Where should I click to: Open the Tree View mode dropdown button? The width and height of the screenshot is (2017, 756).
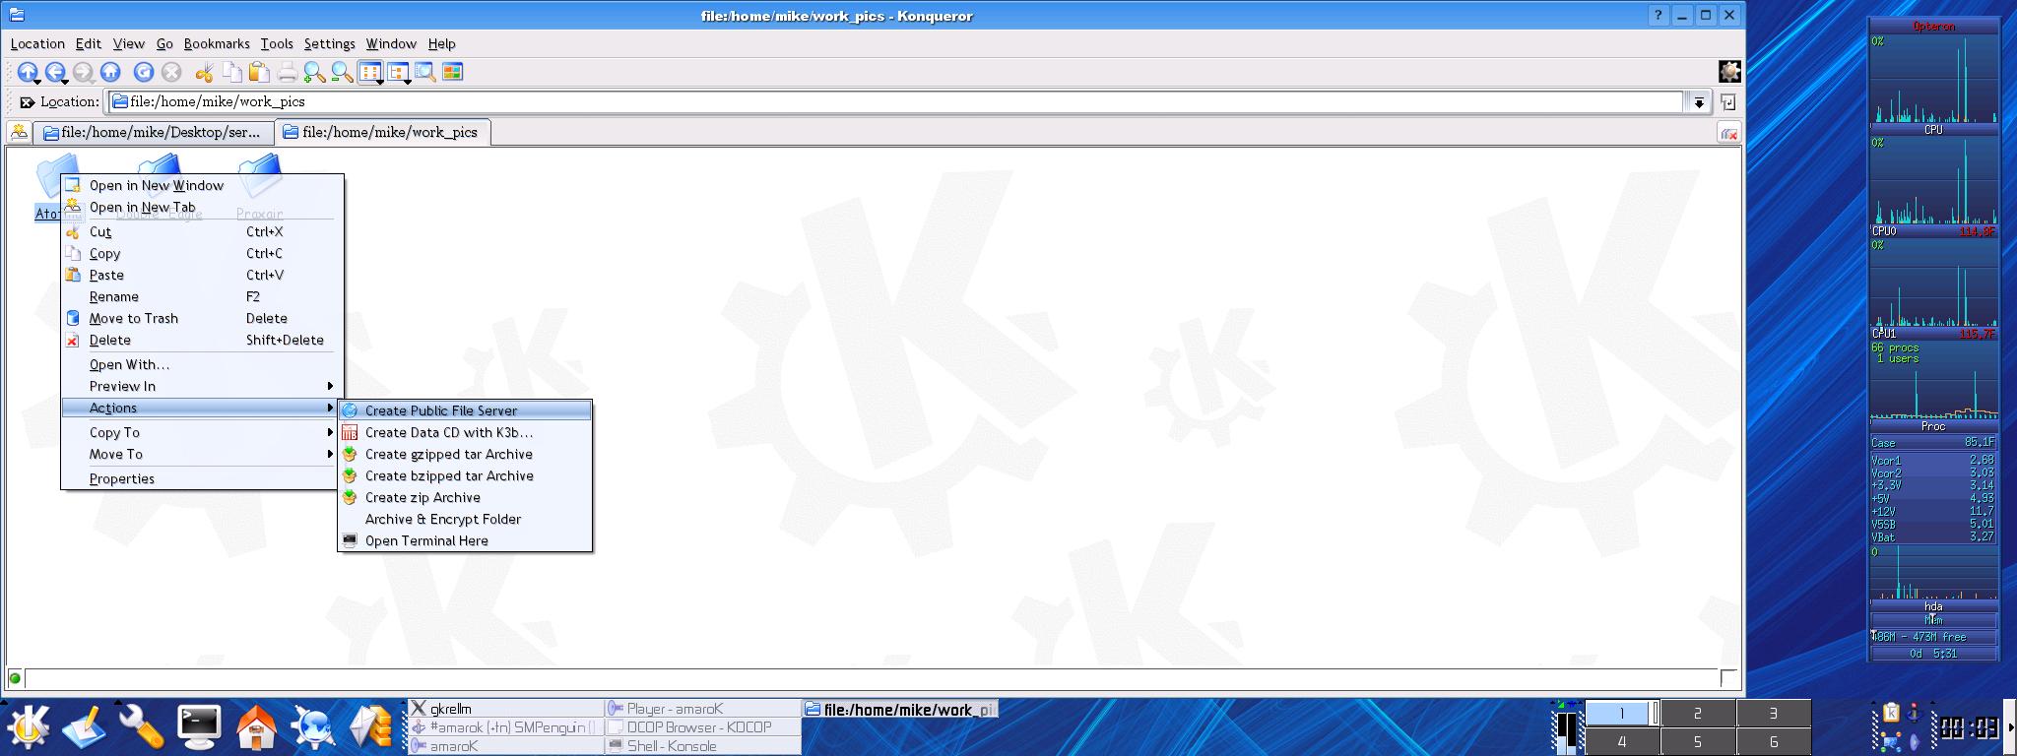[x=399, y=72]
